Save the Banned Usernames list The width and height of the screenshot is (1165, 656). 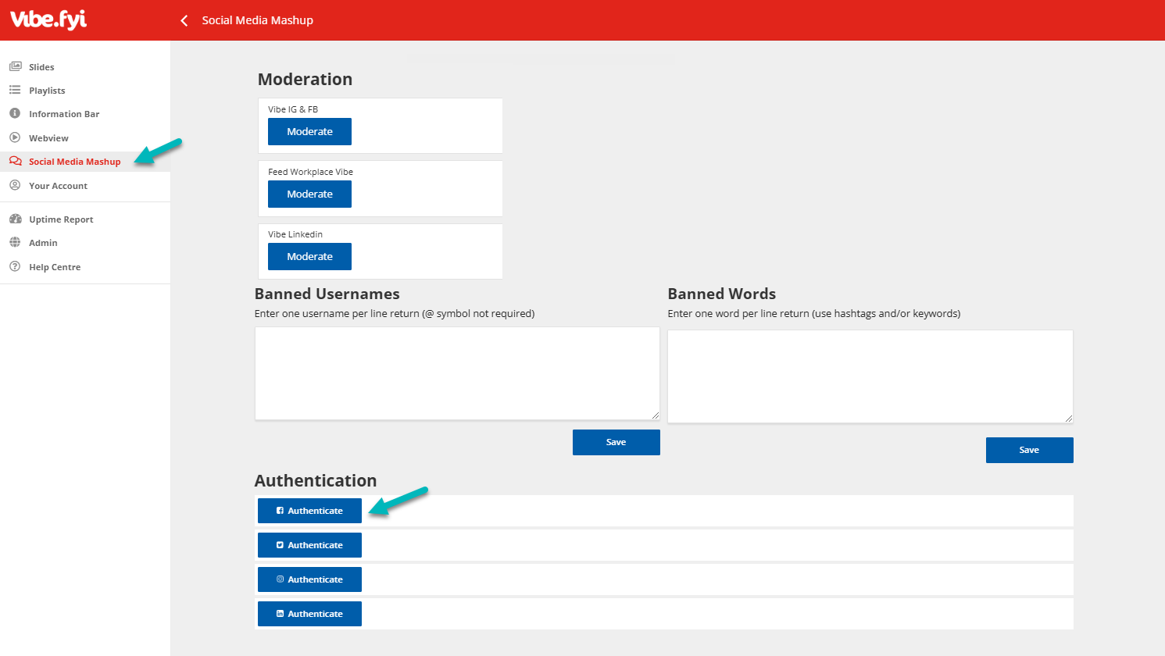coord(616,442)
